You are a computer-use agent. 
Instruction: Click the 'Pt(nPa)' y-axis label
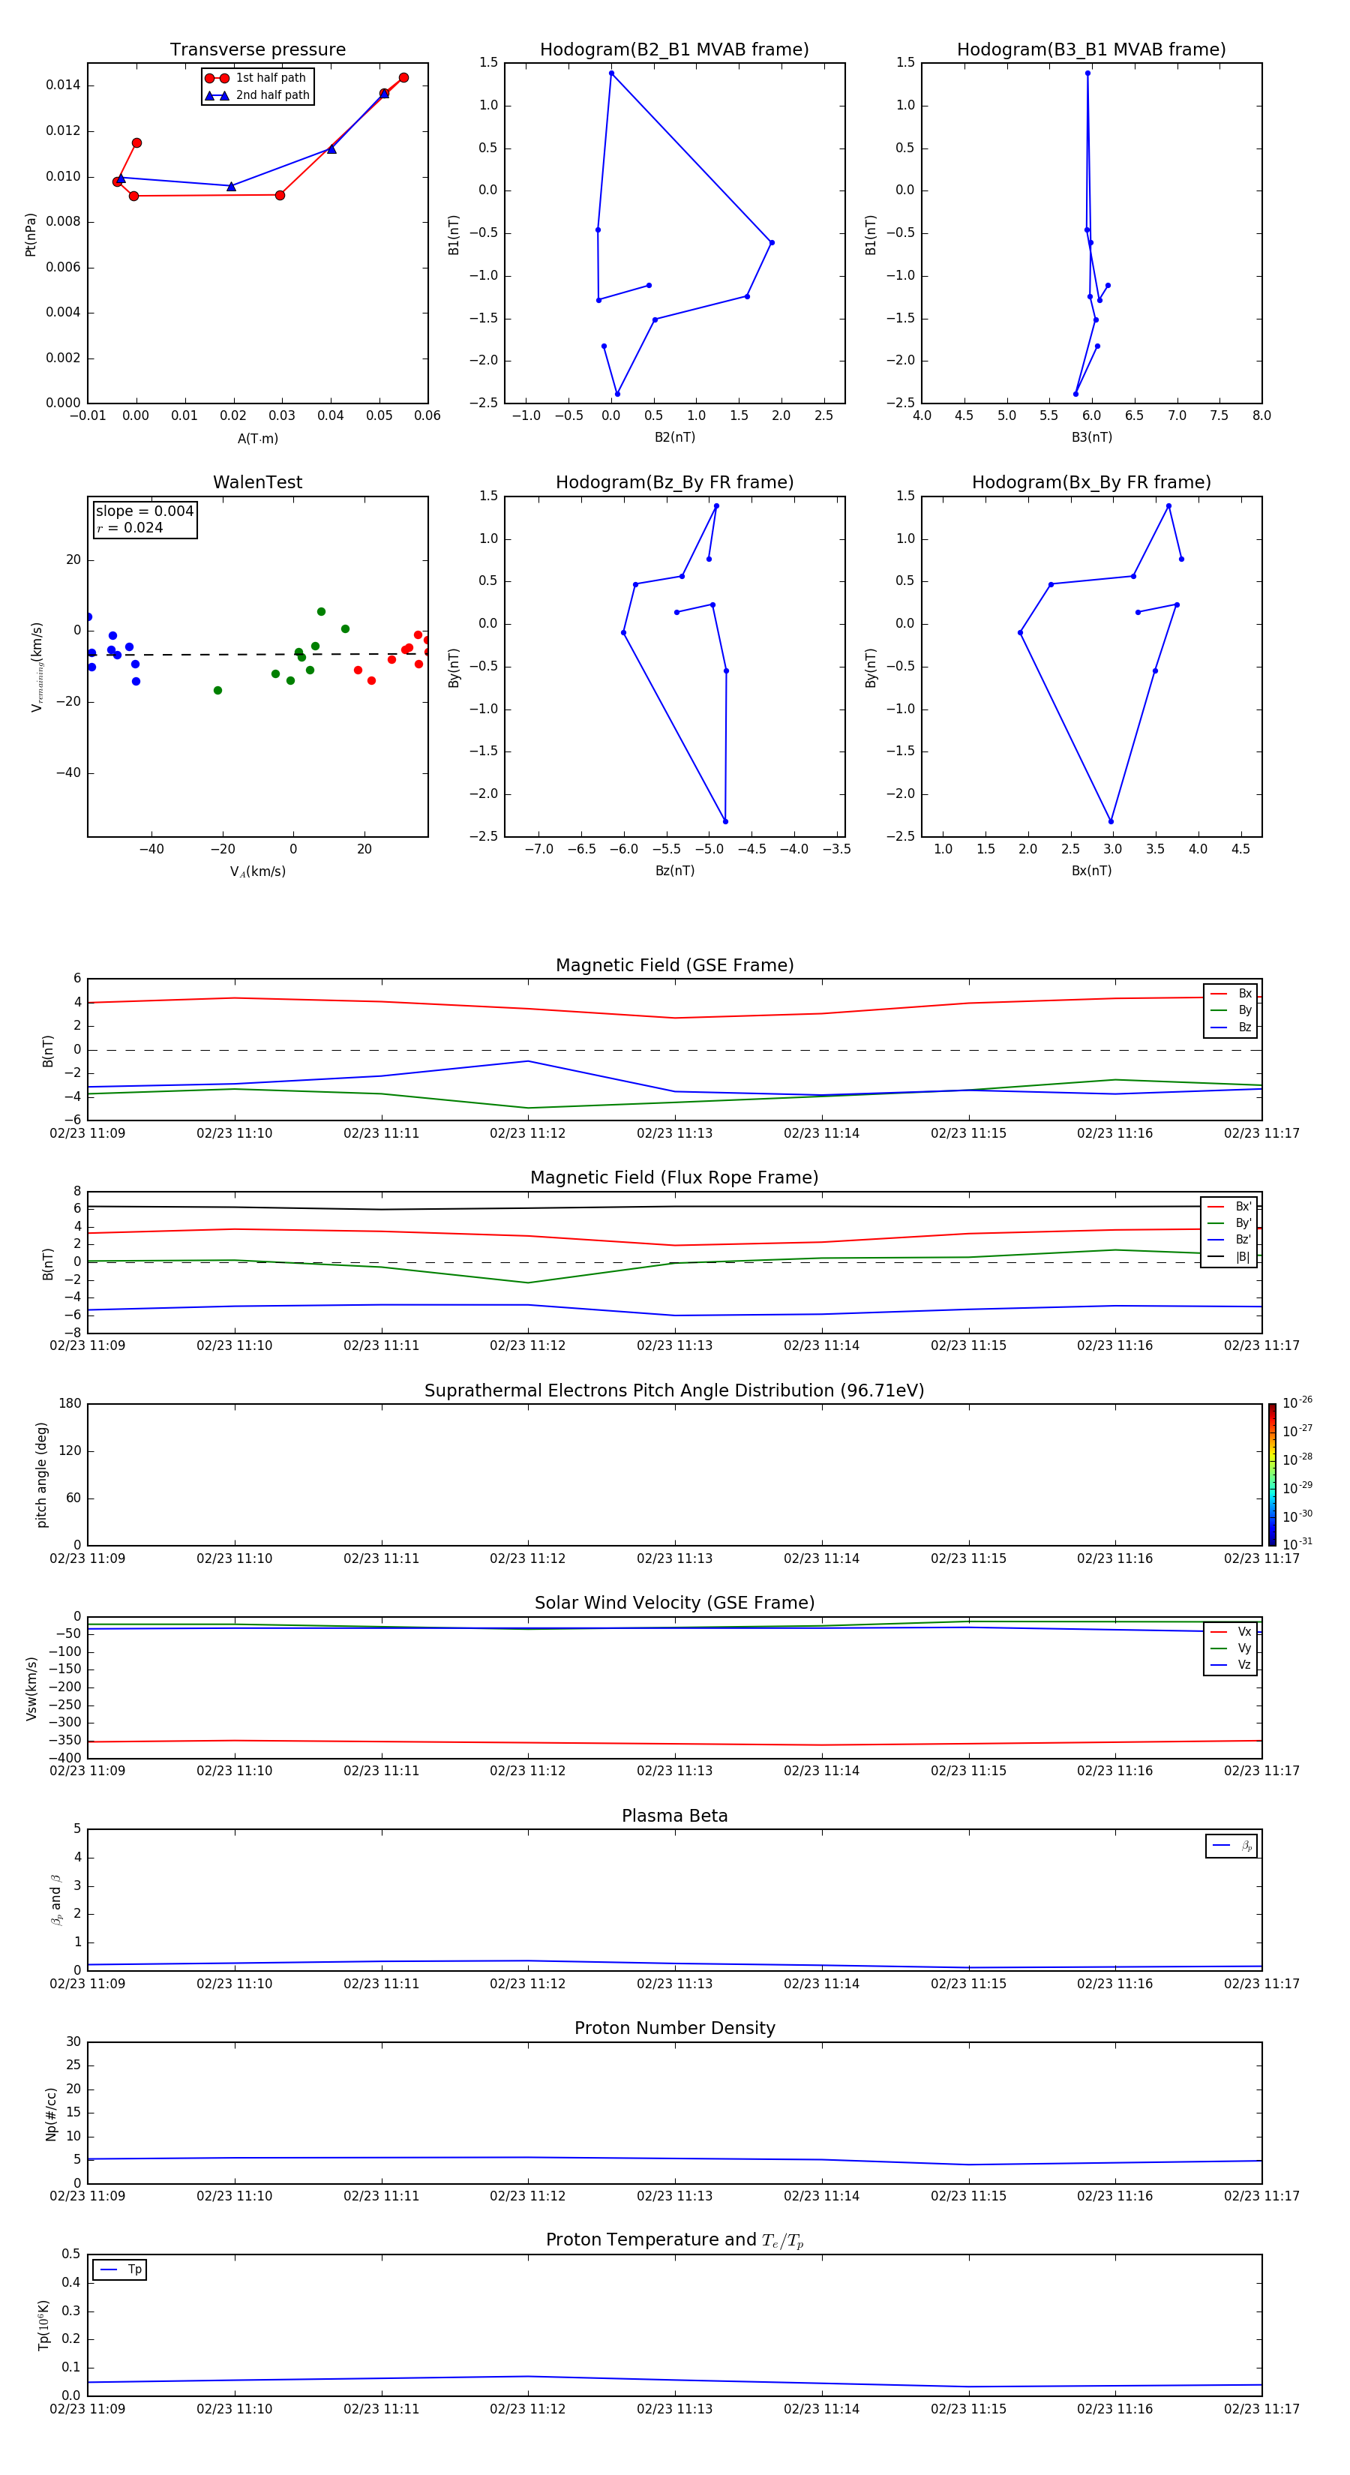(x=31, y=233)
